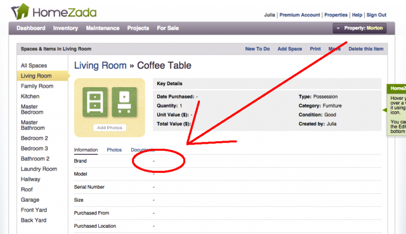
Task: Open Roof space
Action: (27, 189)
